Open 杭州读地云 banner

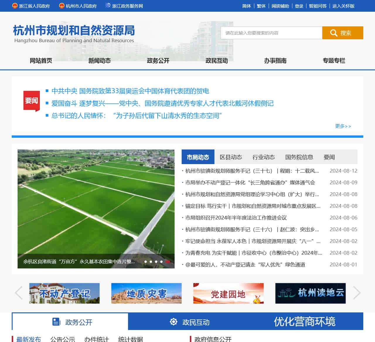tap(311, 293)
